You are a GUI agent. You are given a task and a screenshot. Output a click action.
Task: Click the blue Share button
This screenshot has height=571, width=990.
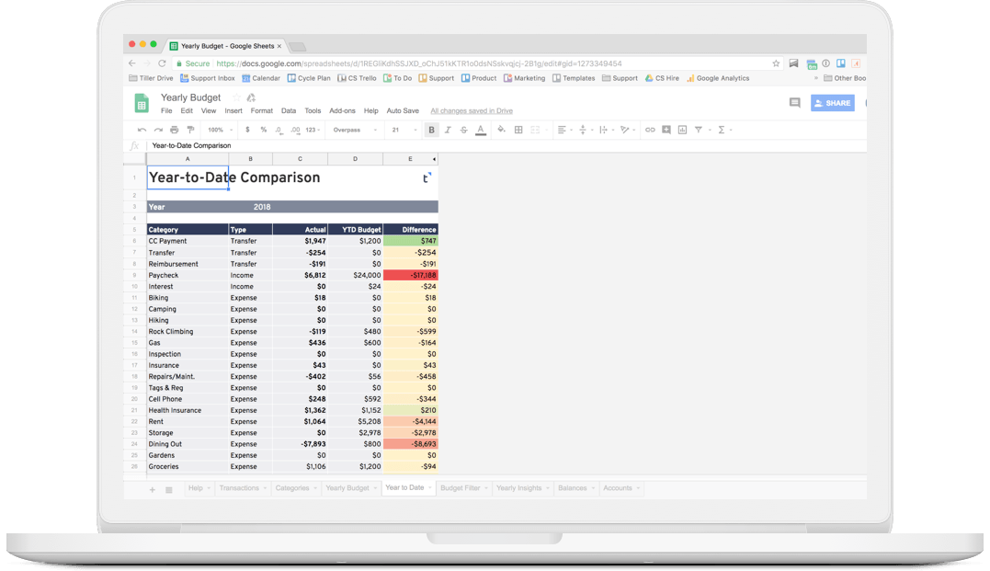[x=832, y=103]
